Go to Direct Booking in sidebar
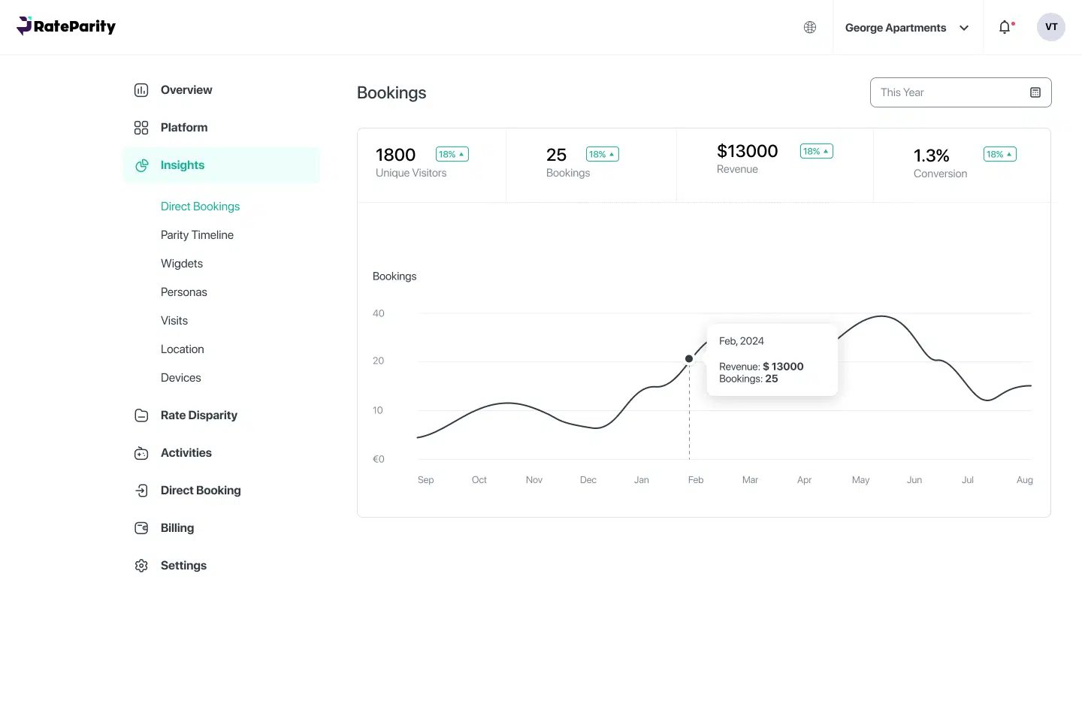The image size is (1082, 722). 201,491
